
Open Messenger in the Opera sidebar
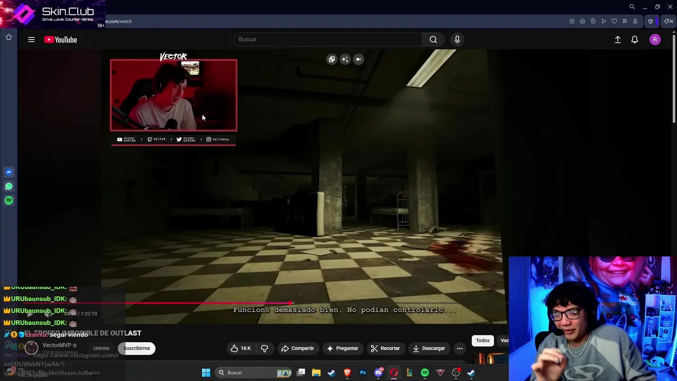pos(8,172)
